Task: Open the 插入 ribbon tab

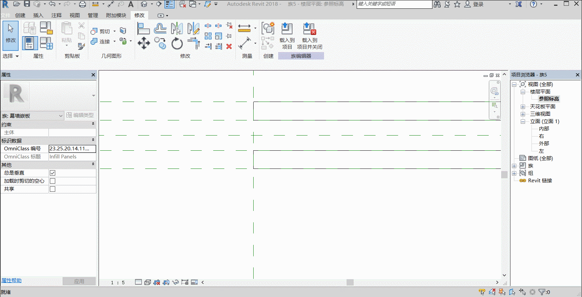Action: pos(38,15)
